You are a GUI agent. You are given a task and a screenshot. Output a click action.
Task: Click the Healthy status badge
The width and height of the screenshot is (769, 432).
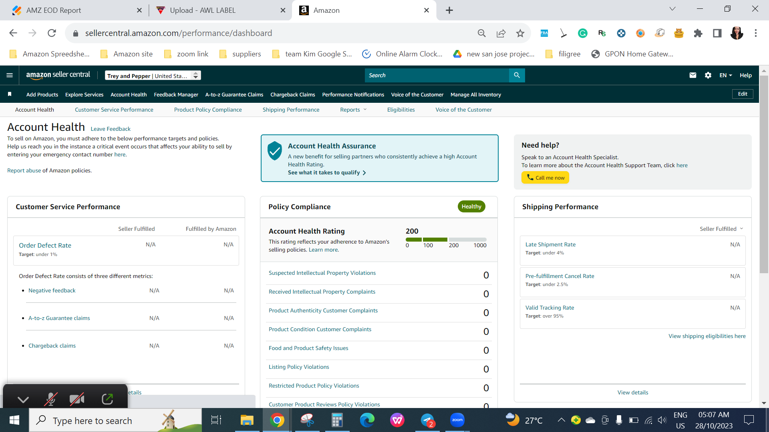(471, 206)
